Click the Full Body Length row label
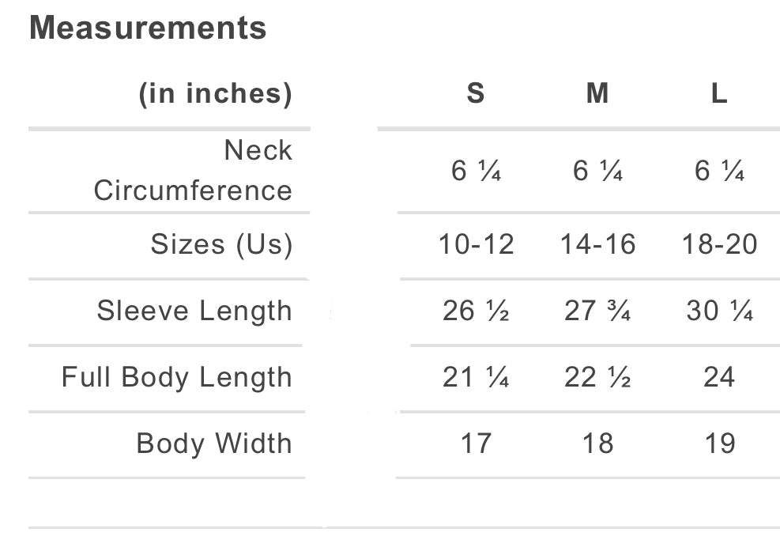 click(177, 377)
